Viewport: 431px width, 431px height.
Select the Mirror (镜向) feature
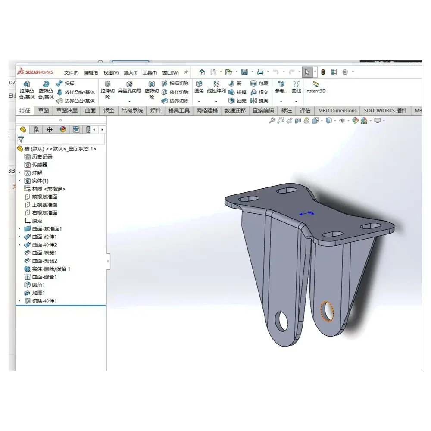tap(259, 101)
